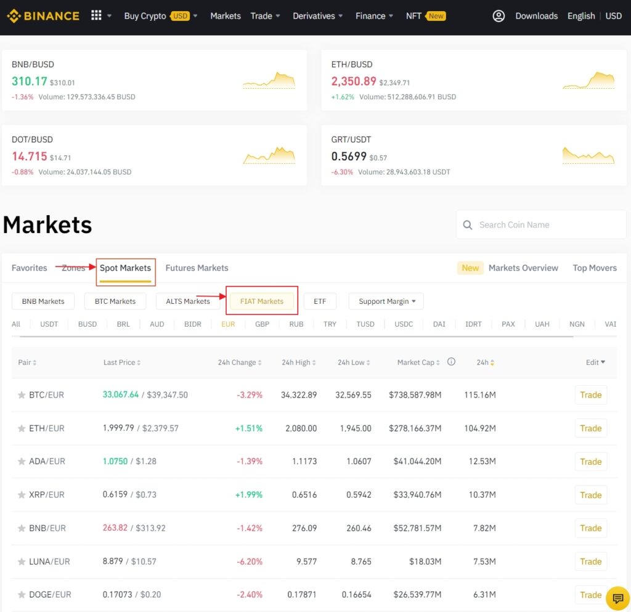The image size is (631, 612).
Task: Open the user account profile icon
Action: tap(499, 16)
